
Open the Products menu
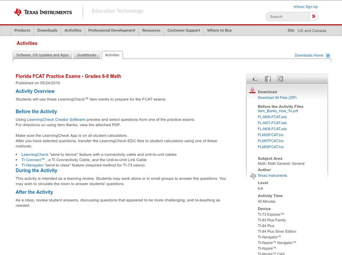[22, 30]
